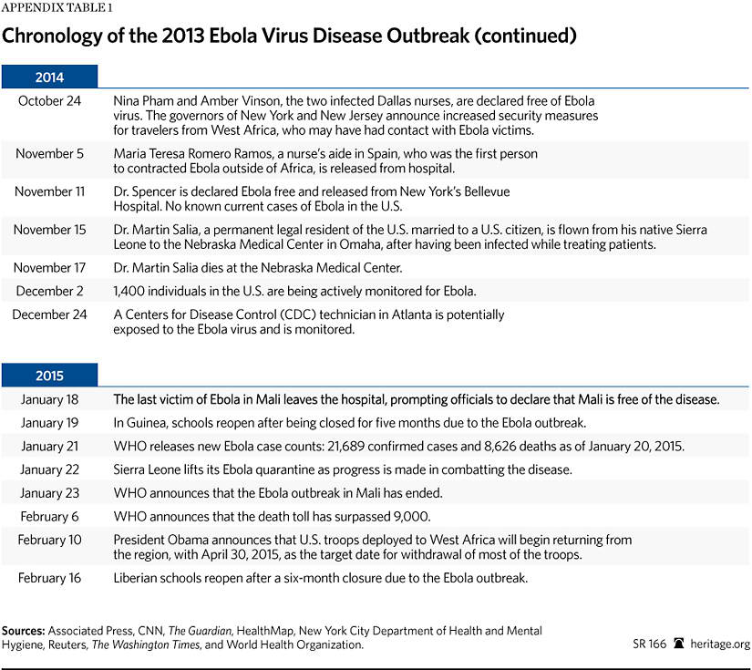
Task: Select the November 11 date label
Action: point(49,191)
